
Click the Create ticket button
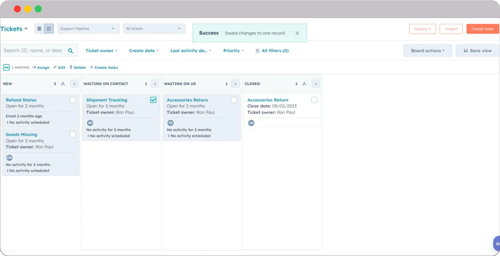click(x=483, y=29)
